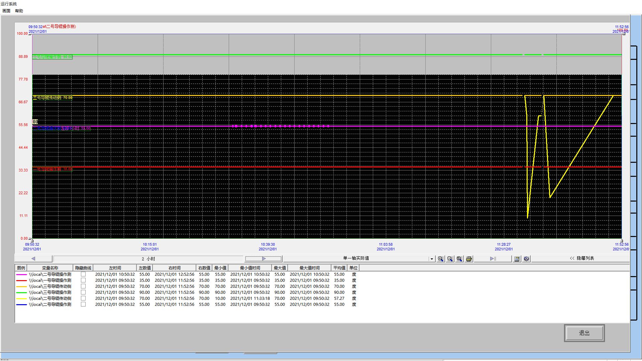The image size is (642, 361).
Task: Click the skip-to-latest play icon
Action: [x=493, y=259]
